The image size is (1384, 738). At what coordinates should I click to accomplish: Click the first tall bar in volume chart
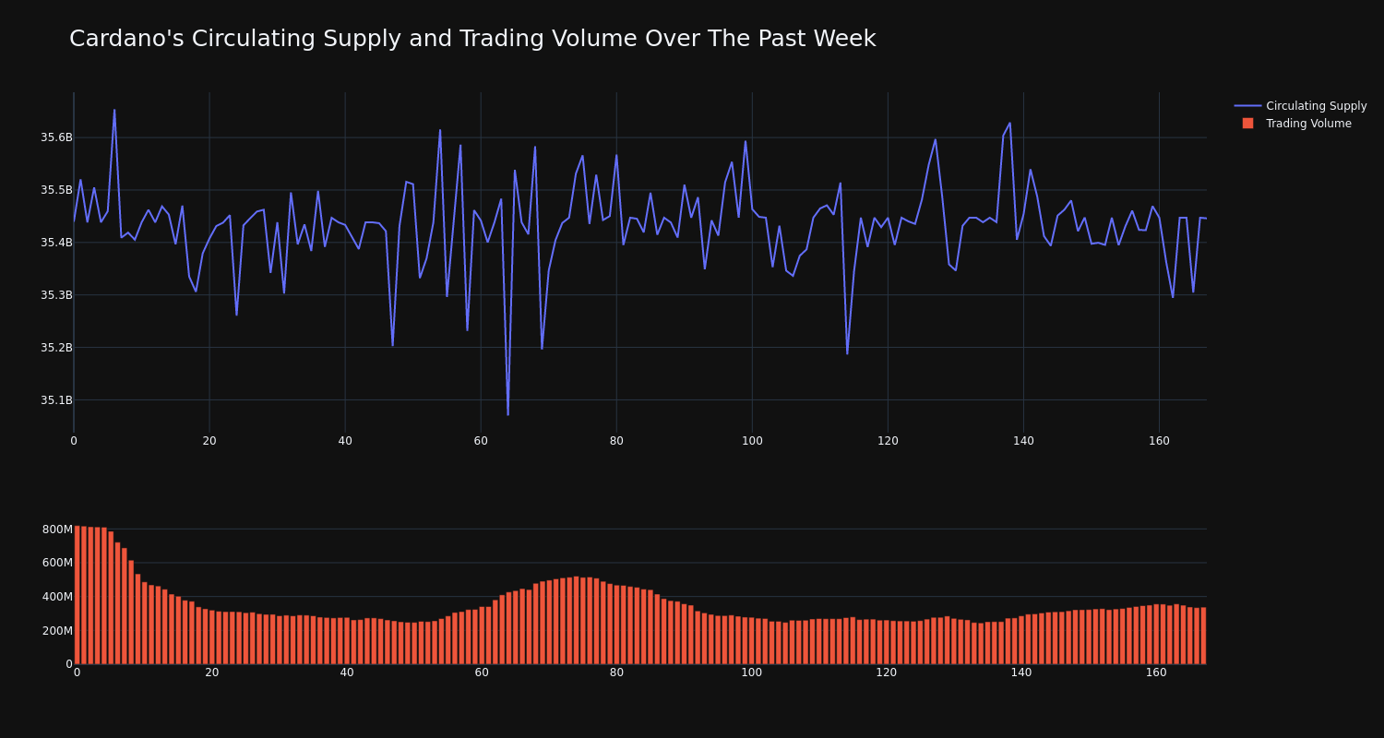[x=77, y=595]
